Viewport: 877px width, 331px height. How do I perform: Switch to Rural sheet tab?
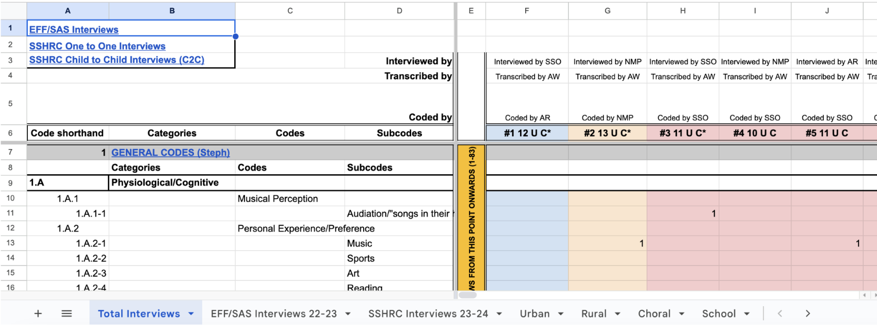pyautogui.click(x=594, y=313)
